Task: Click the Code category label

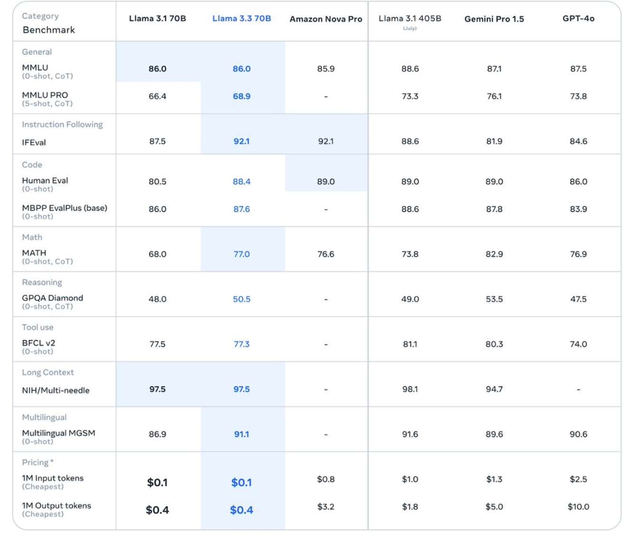Action: pos(32,165)
